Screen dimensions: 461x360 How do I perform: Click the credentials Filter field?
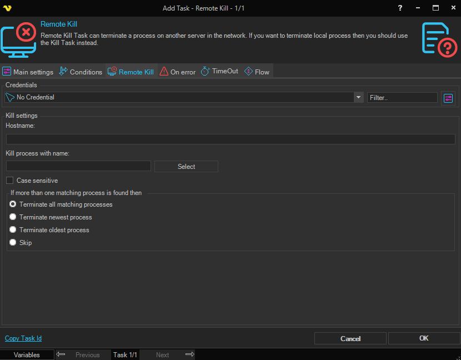(x=402, y=98)
